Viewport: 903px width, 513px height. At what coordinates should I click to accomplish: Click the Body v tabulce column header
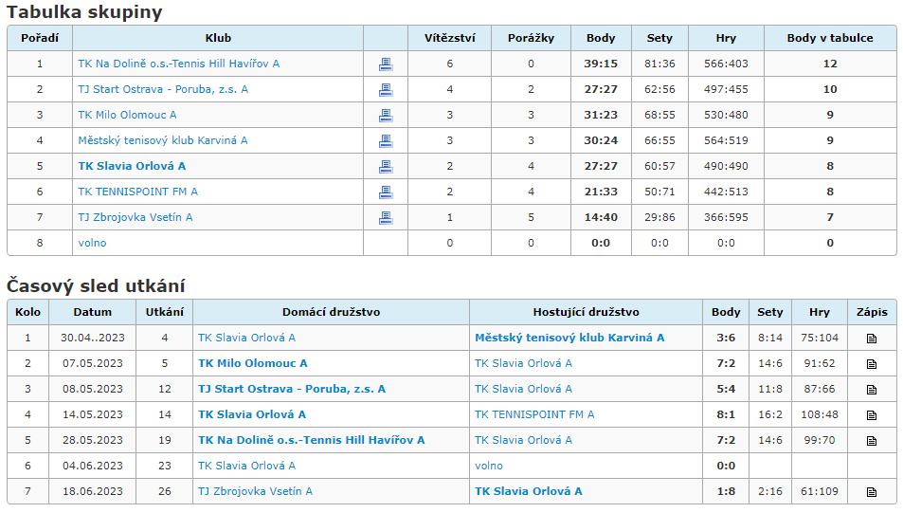pyautogui.click(x=830, y=38)
